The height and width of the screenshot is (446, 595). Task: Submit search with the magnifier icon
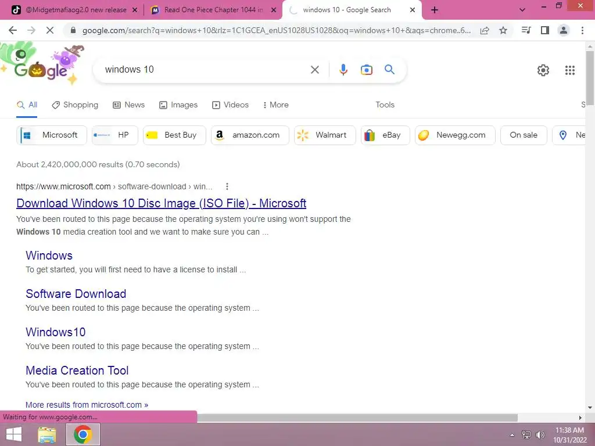(x=389, y=70)
